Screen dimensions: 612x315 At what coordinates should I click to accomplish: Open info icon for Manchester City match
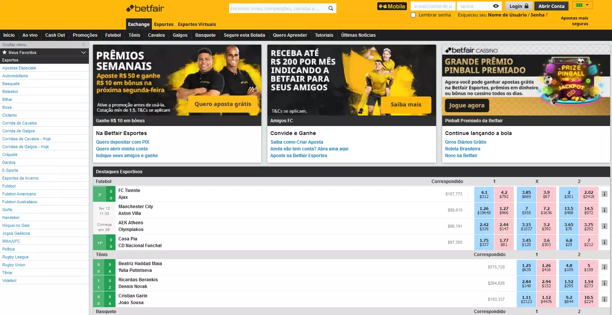coord(604,210)
